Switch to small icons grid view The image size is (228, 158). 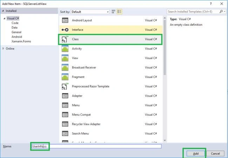click(113, 12)
